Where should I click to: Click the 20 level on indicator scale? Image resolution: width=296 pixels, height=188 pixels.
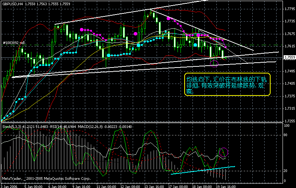click(x=286, y=171)
